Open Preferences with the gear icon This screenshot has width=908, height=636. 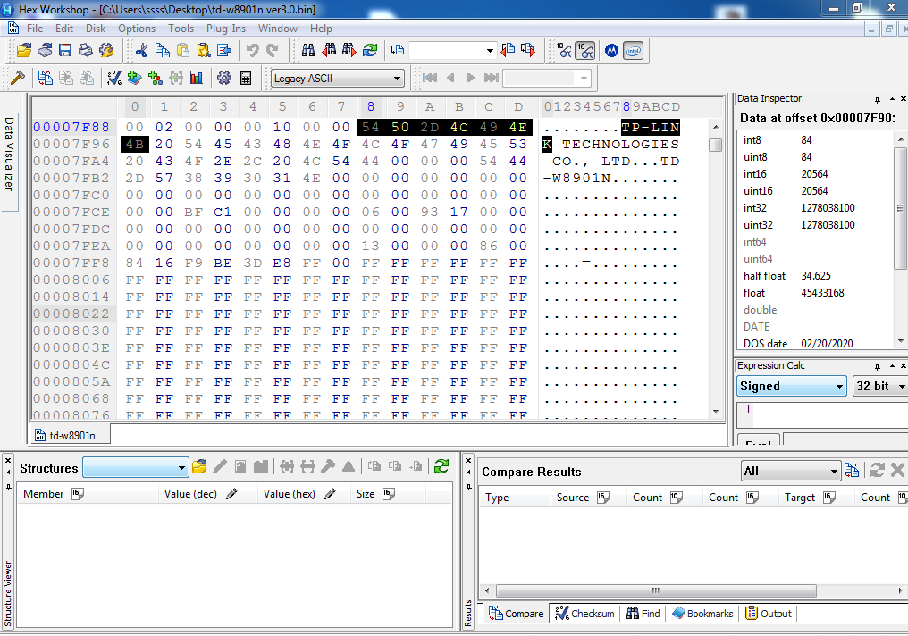pyautogui.click(x=224, y=78)
